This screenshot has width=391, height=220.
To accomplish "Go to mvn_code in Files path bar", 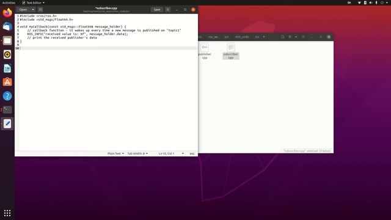I will [242, 37].
